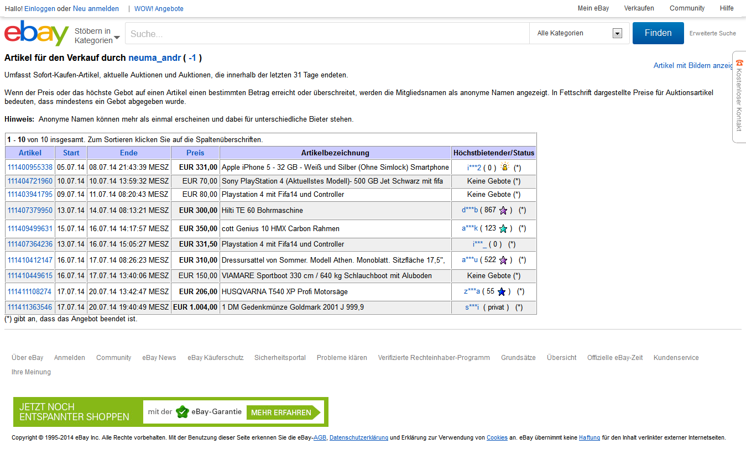Image resolution: width=746 pixels, height=470 pixels.
Task: Open item 111410412147
Action: pos(30,260)
